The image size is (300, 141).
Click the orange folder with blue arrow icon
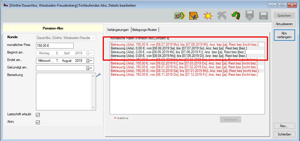click(193, 16)
